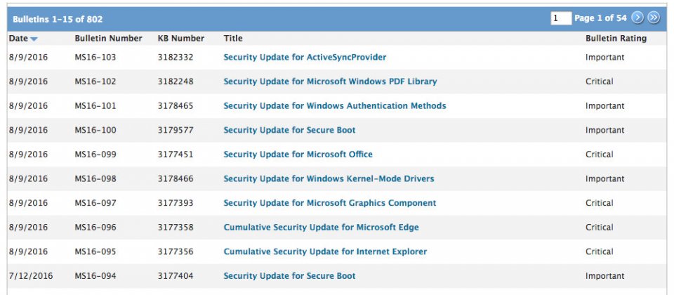This screenshot has height=295, width=674.
Task: Click the page number input field
Action: pyautogui.click(x=561, y=18)
